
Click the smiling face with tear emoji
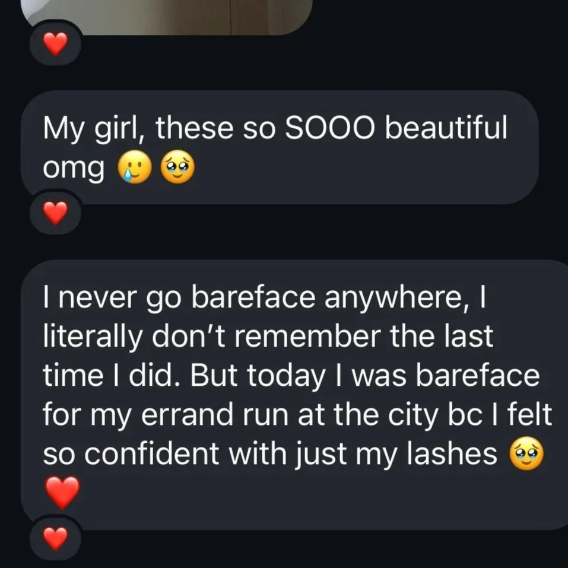pos(135,167)
